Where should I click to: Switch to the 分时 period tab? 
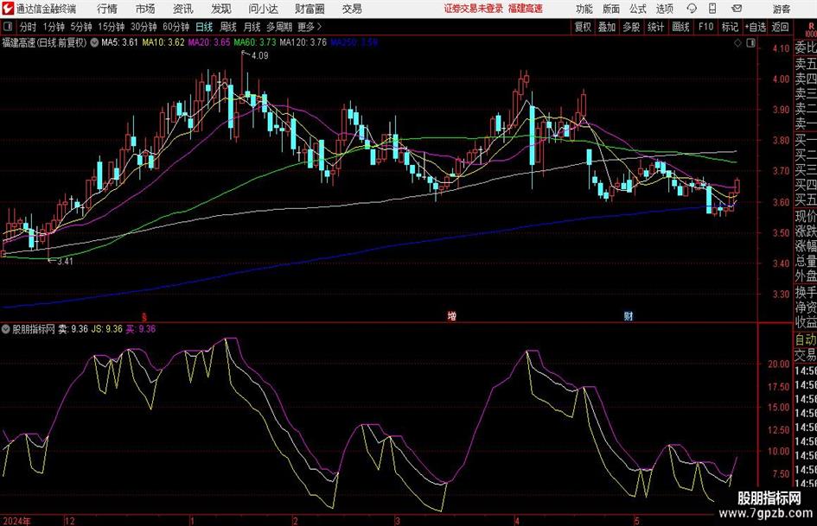click(28, 27)
